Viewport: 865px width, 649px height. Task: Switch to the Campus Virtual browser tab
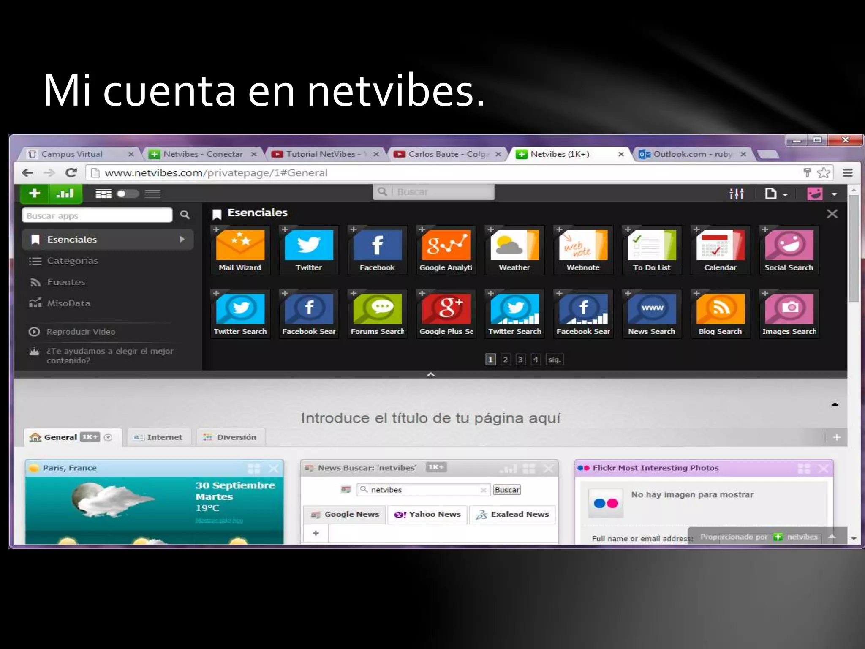click(78, 154)
